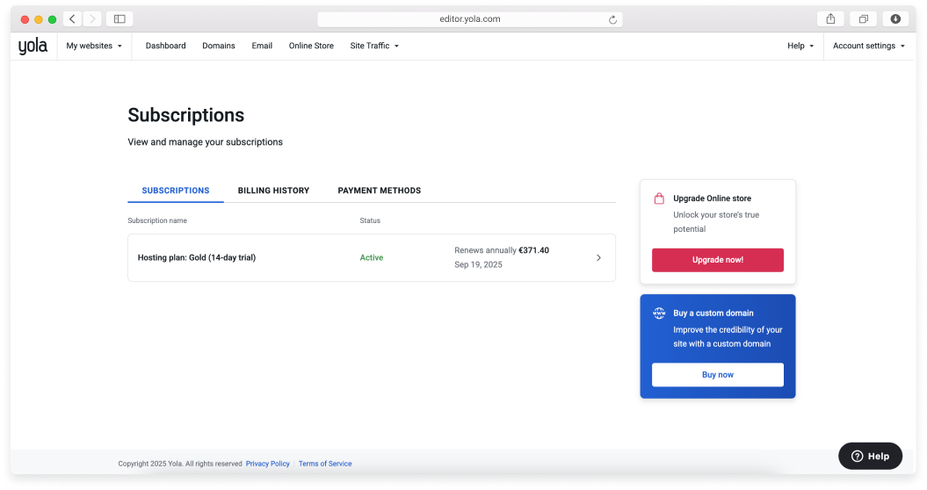Screen dimensions: 927x490
Task: Open the Site Traffic dropdown
Action: (x=374, y=46)
